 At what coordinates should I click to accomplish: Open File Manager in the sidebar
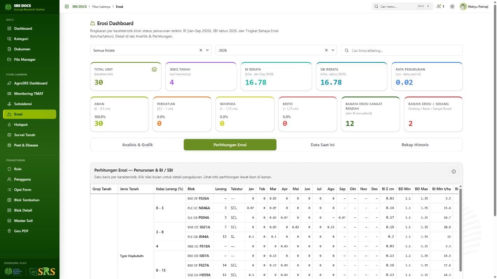pyautogui.click(x=30, y=60)
